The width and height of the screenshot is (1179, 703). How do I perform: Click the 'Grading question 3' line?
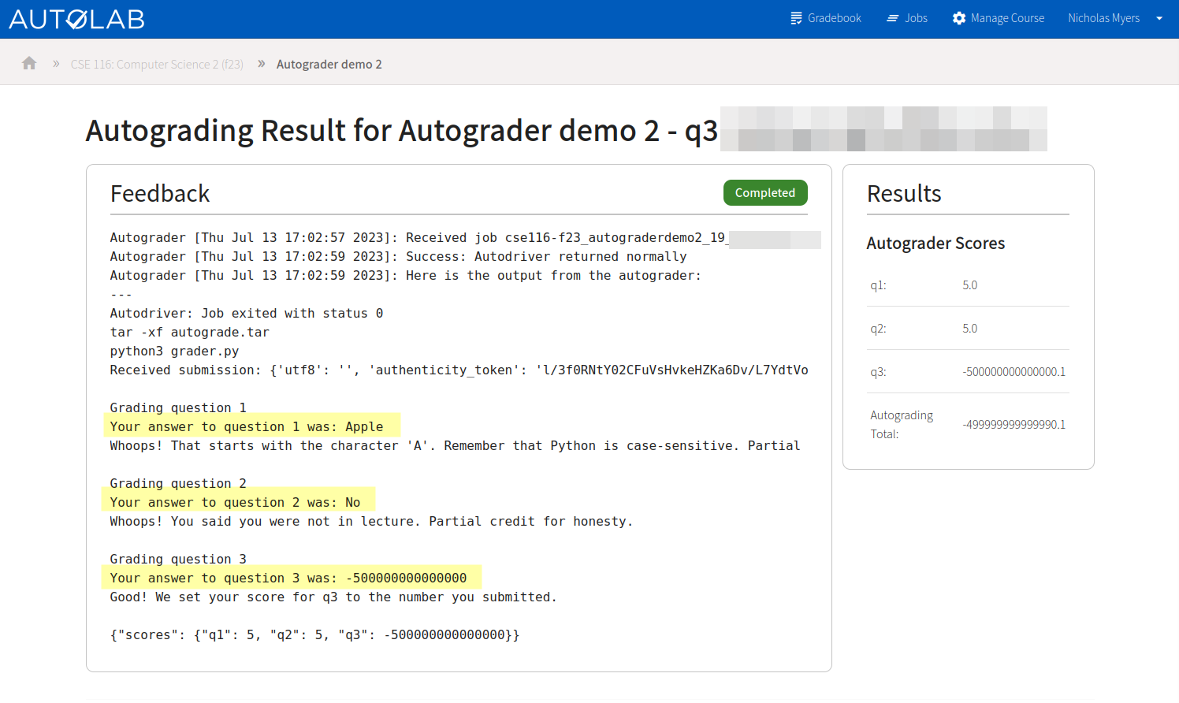pos(178,559)
